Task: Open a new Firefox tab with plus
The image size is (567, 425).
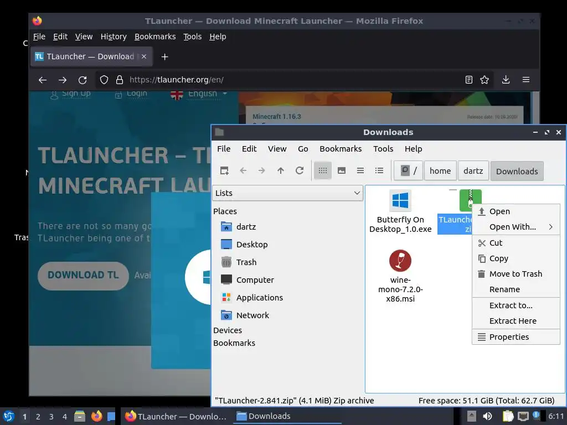Action: [x=164, y=57]
